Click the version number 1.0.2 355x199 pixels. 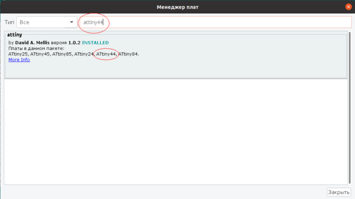click(x=74, y=43)
